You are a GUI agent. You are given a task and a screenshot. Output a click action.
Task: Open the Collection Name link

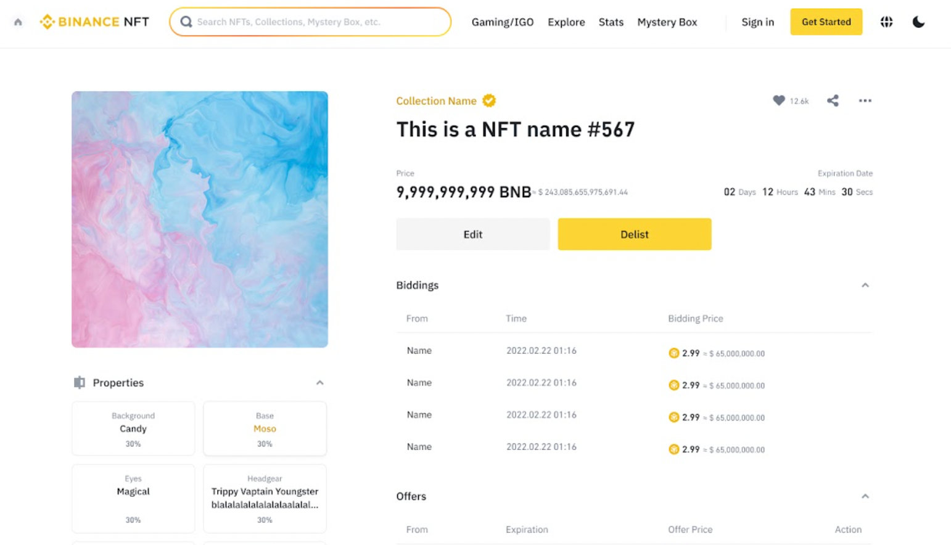click(x=436, y=101)
